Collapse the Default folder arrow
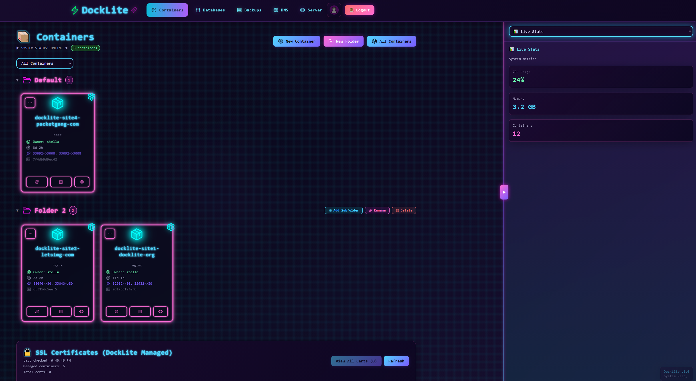Viewport: 696px width, 381px height. point(17,80)
